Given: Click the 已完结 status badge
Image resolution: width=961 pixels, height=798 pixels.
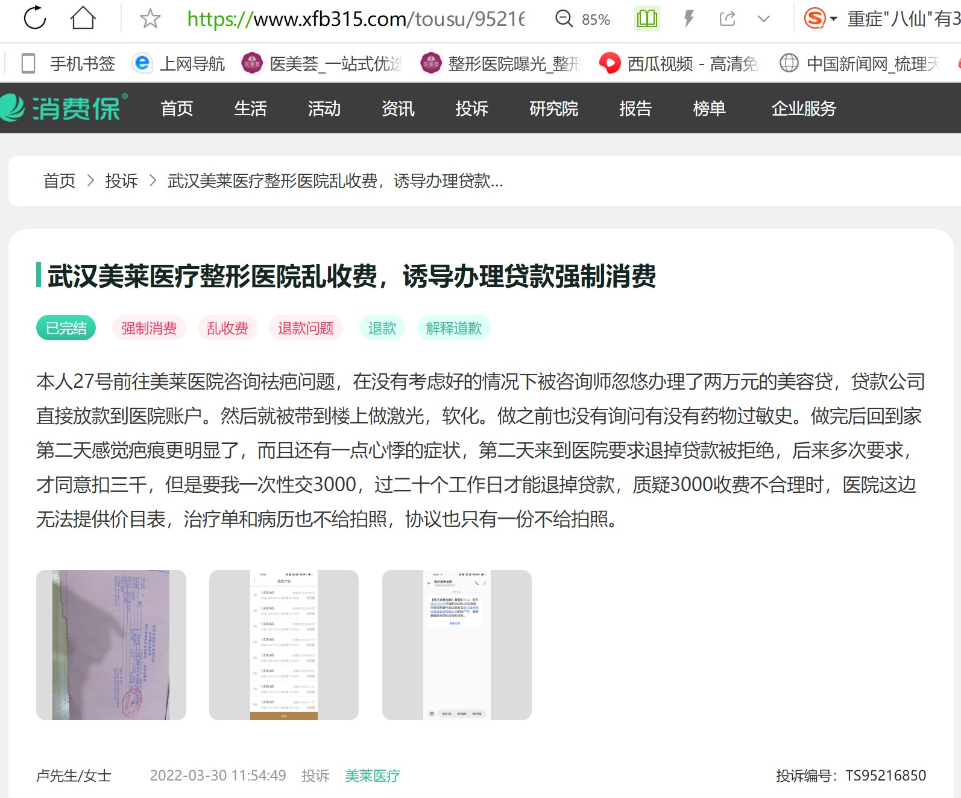Looking at the screenshot, I should click(66, 328).
